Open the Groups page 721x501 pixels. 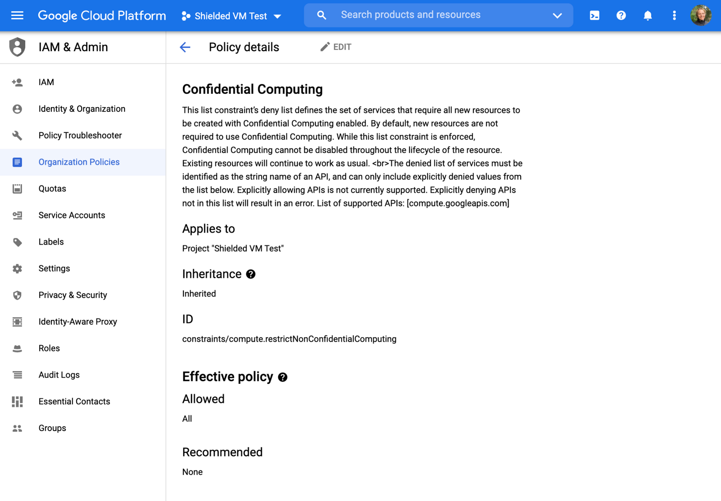click(83, 429)
